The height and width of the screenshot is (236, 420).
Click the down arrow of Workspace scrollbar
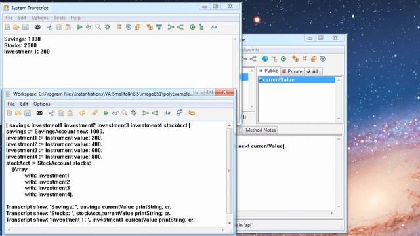pyautogui.click(x=230, y=223)
